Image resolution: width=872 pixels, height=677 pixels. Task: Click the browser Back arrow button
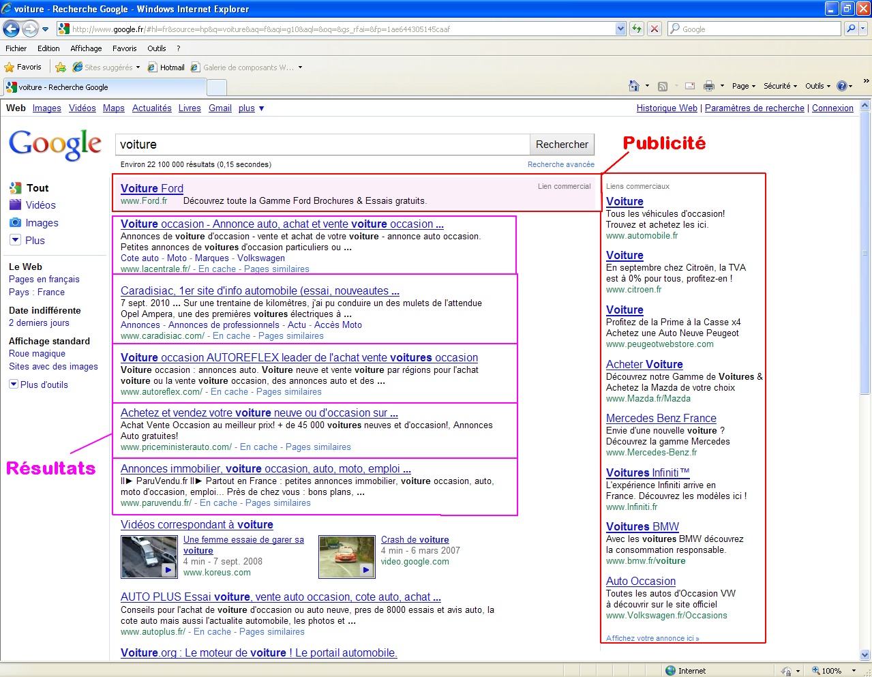[x=11, y=29]
